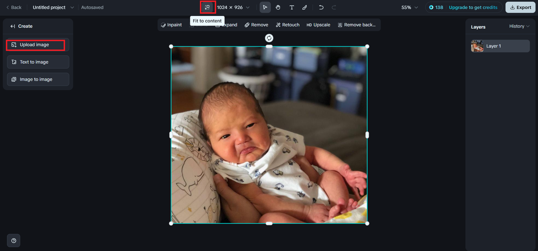Click the Fit to content icon

tap(207, 8)
